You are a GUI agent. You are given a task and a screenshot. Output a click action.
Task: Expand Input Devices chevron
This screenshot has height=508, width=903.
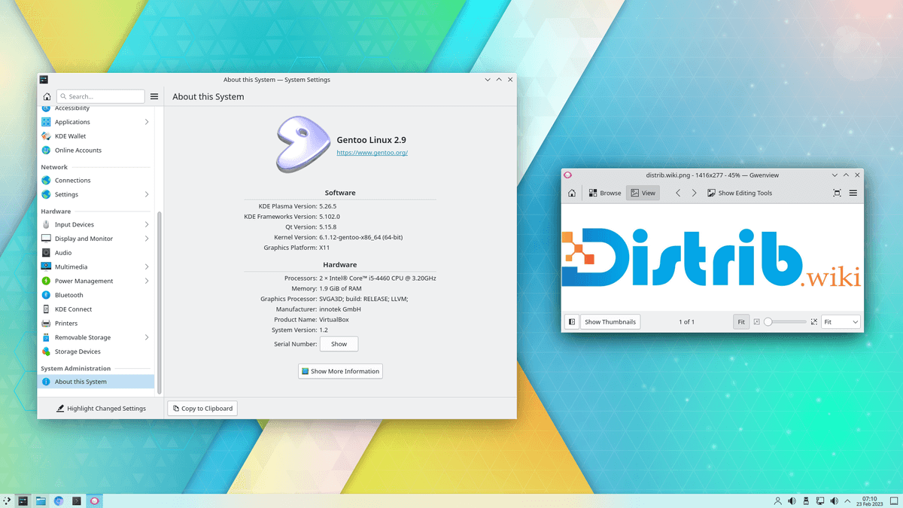coord(147,224)
